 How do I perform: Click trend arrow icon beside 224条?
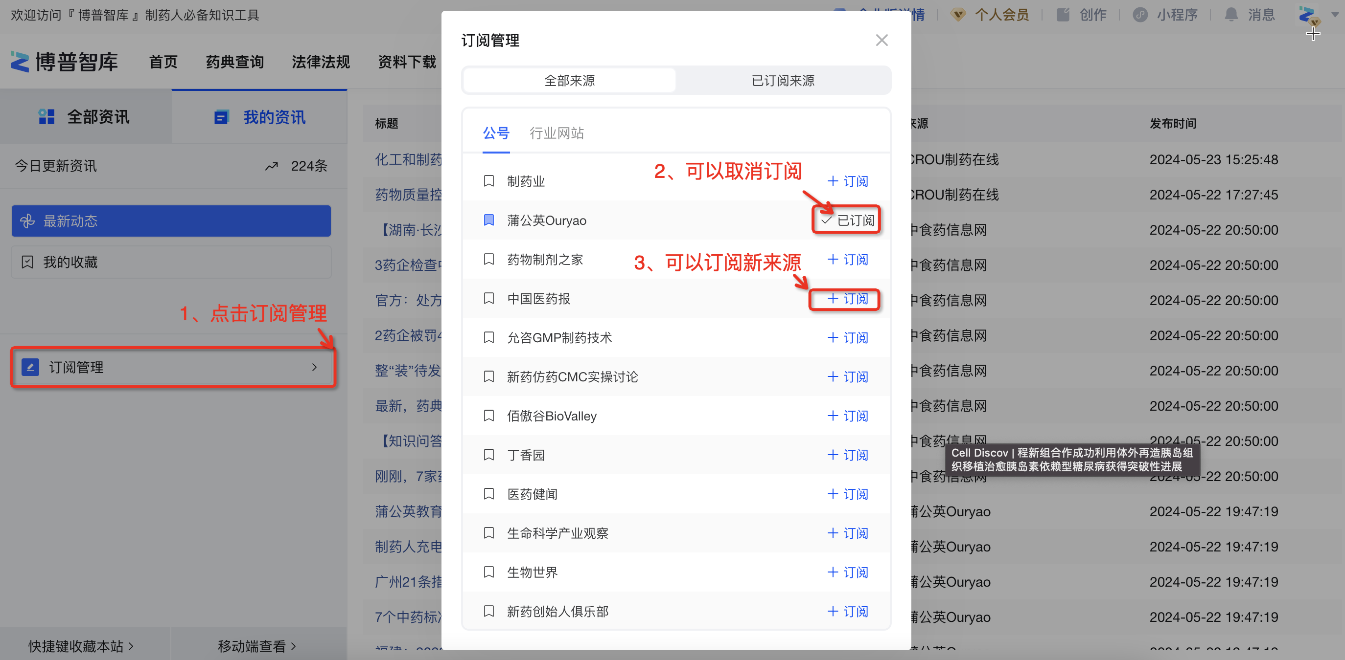point(272,166)
